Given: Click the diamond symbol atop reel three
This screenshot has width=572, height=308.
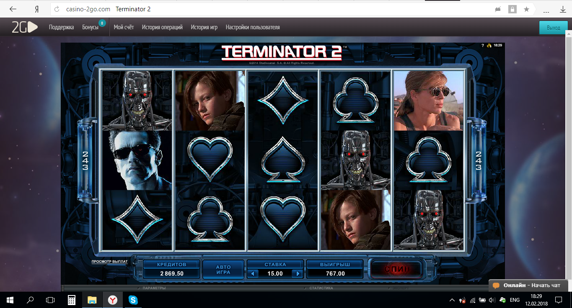Looking at the screenshot, I should click(x=283, y=101).
